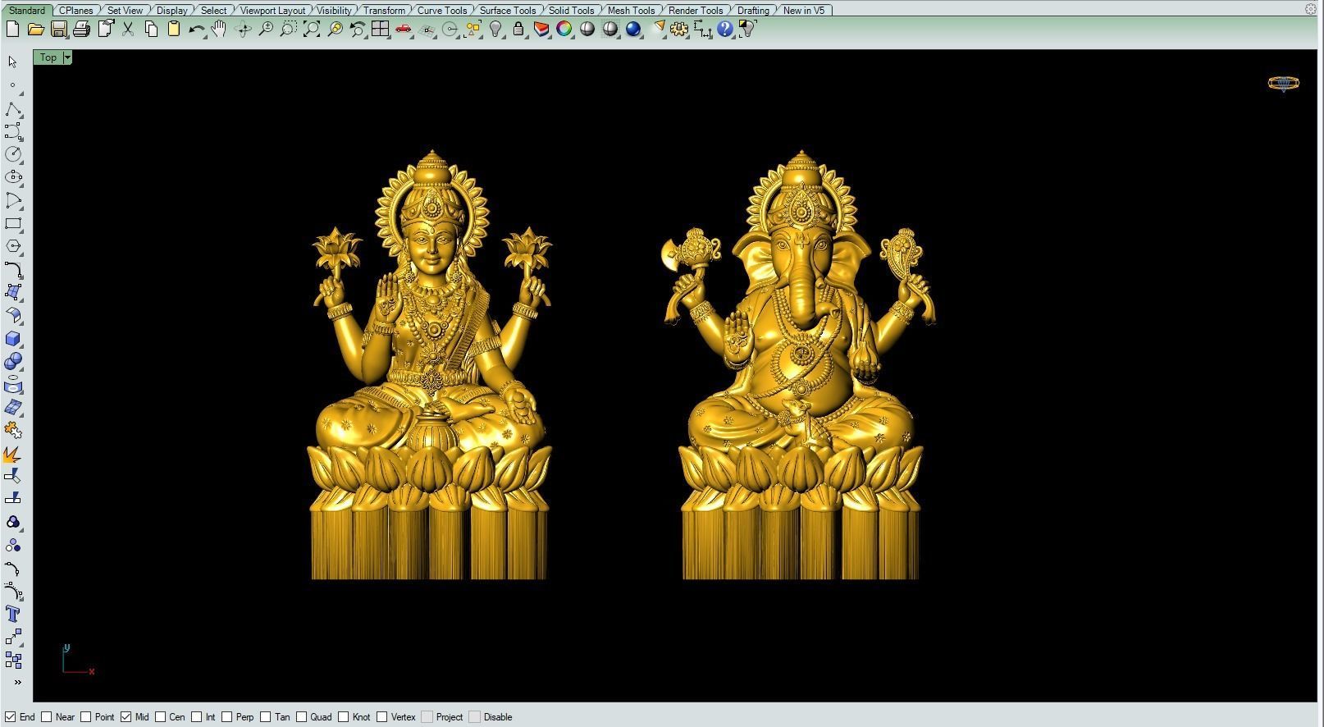Select the Rectangle tool
This screenshot has width=1324, height=727.
[13, 223]
